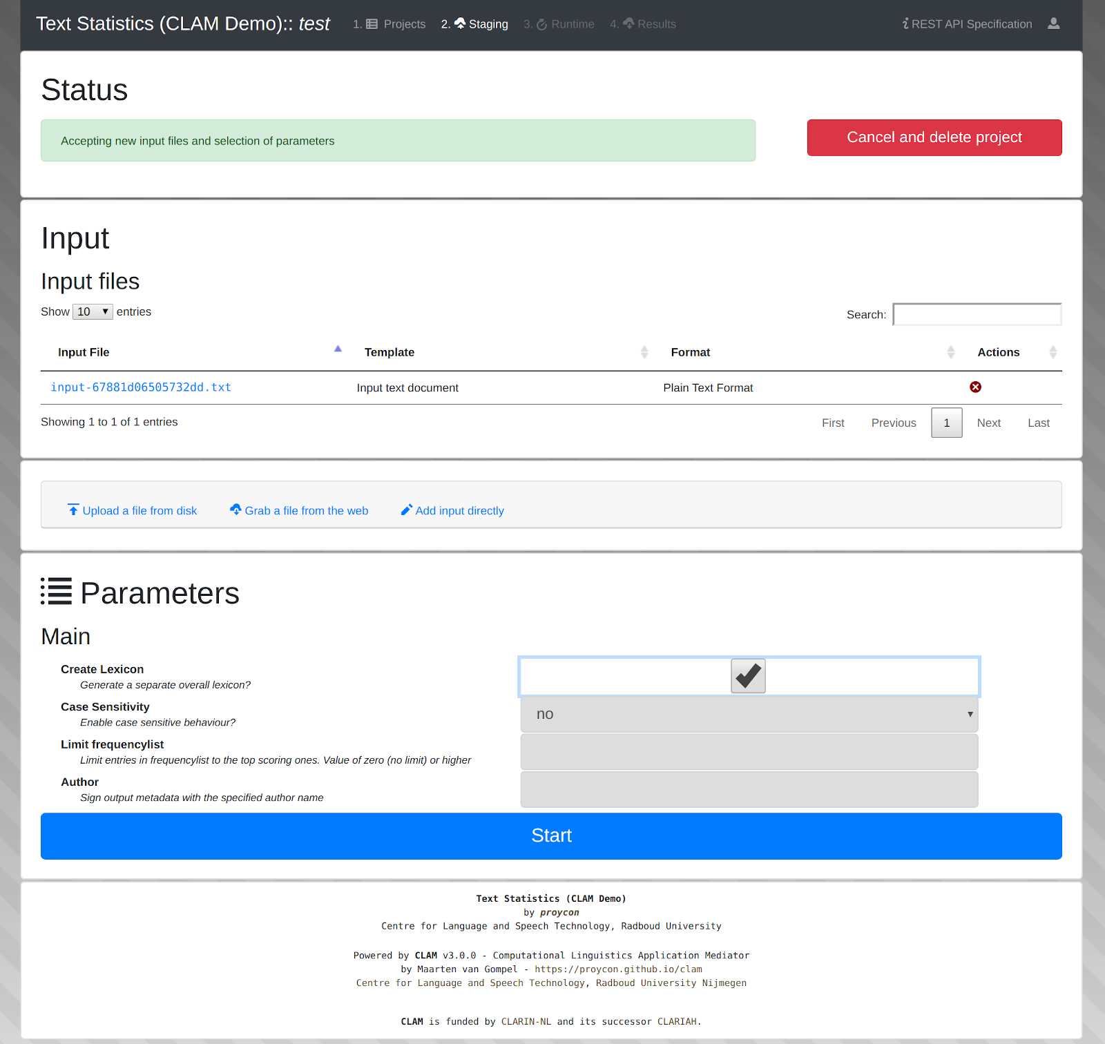Open the Case Sensitivity dropdown
Viewport: 1105px width, 1044px height.
[749, 714]
